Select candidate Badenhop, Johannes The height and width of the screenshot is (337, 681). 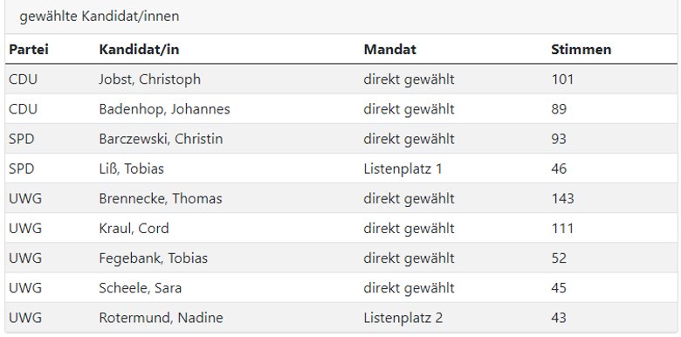(165, 109)
